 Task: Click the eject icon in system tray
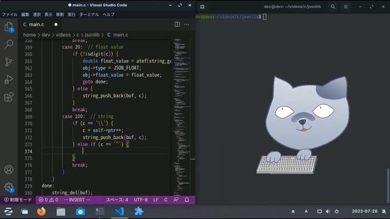293,212
